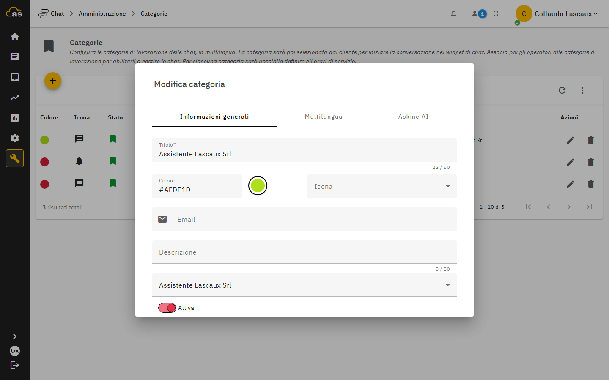Open the Collaudo Lascaux user menu

tap(557, 14)
